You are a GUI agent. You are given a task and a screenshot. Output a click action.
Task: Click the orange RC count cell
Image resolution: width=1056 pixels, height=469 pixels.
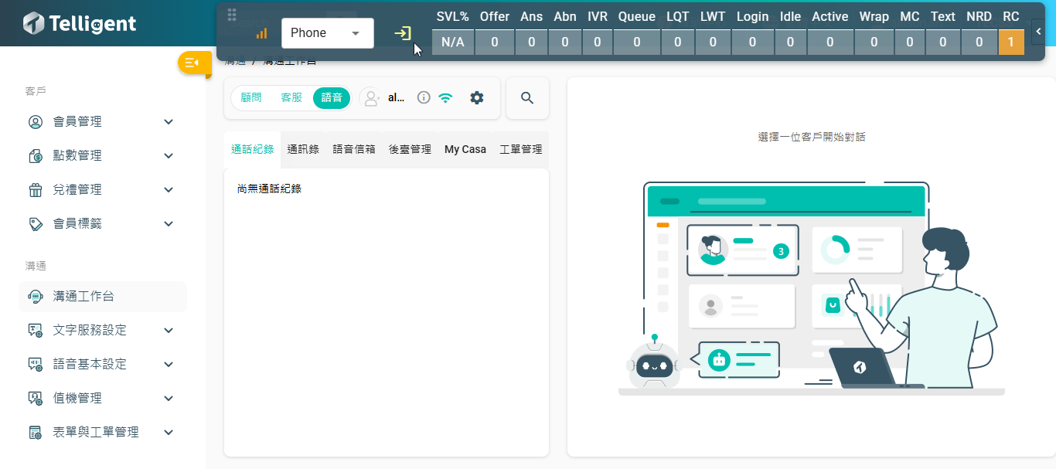click(1011, 42)
